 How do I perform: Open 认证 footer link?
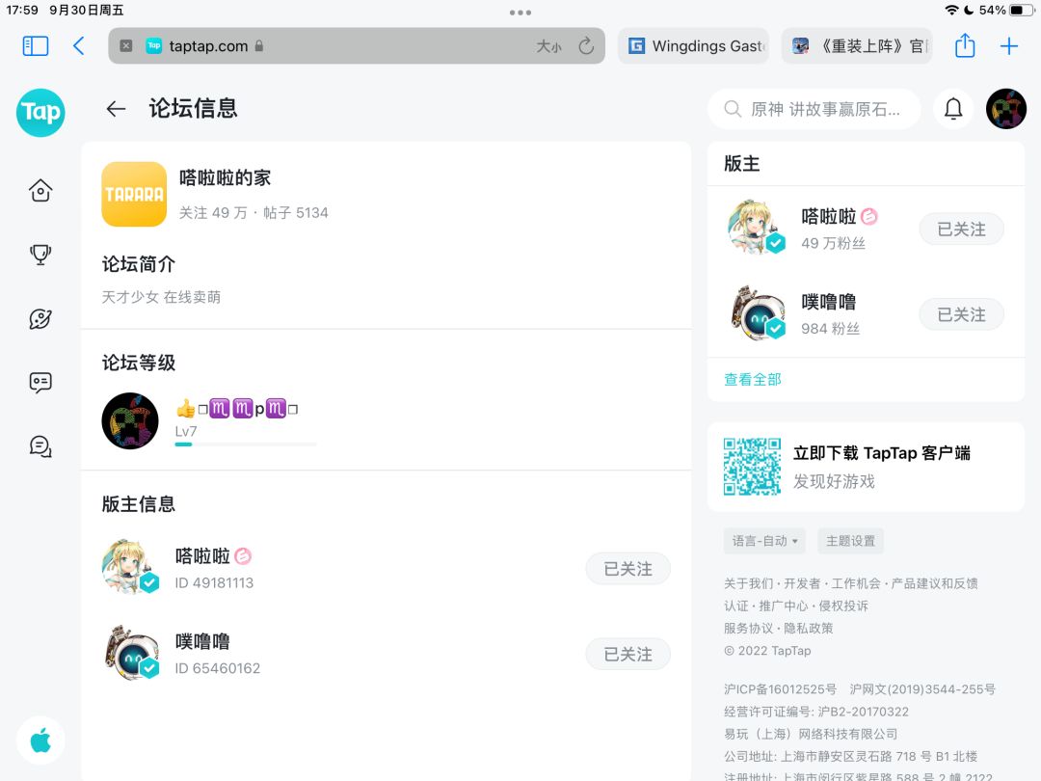click(x=735, y=606)
